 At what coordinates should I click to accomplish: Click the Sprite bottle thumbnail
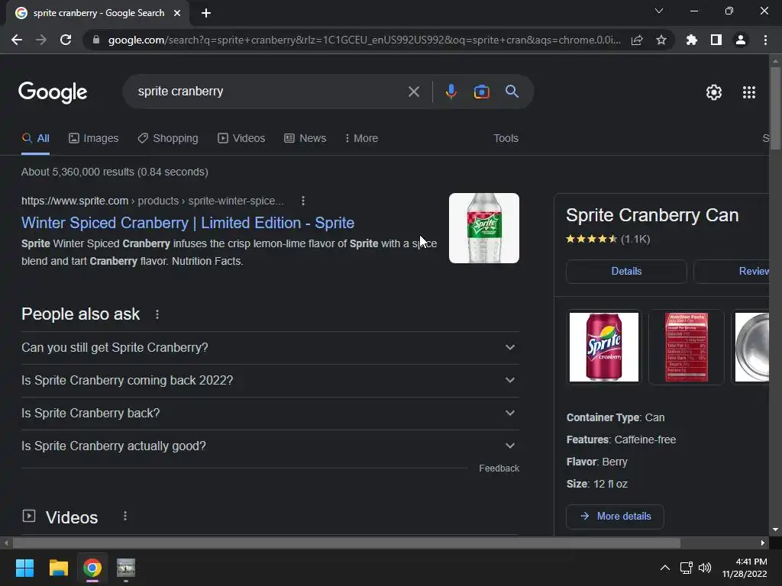483,228
